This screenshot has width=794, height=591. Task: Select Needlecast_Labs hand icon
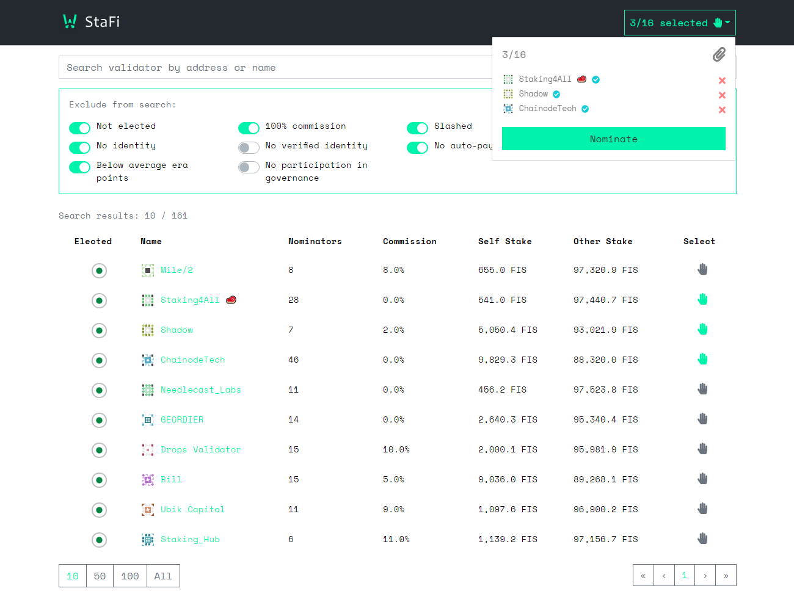(702, 389)
